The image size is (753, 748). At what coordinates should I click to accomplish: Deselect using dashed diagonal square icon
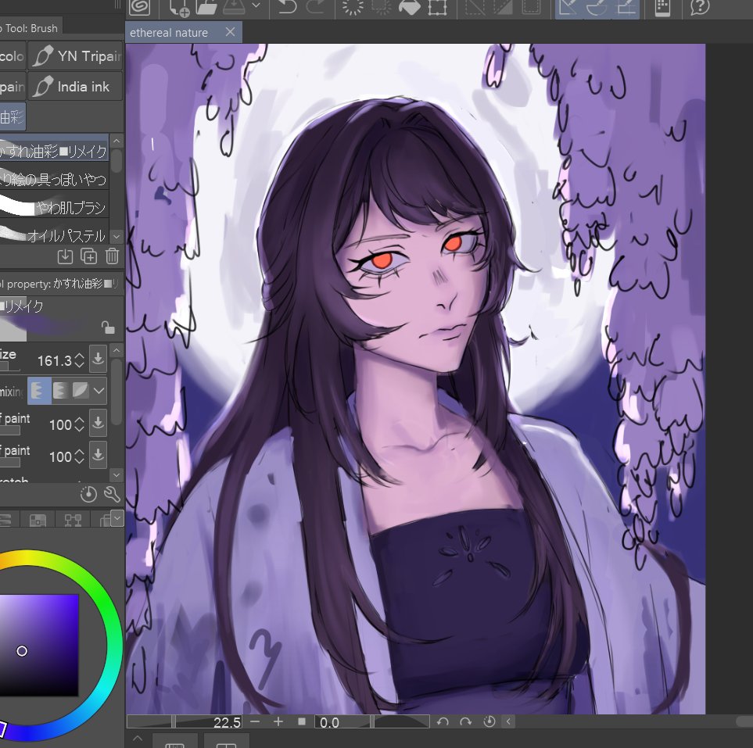pos(475,7)
